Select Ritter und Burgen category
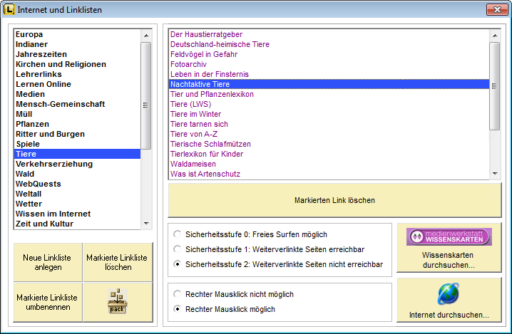 (50, 134)
